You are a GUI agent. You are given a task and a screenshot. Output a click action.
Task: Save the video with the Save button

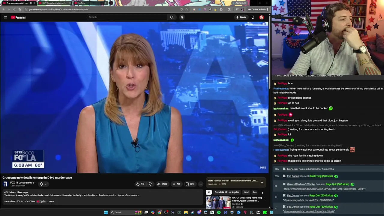tap(190, 184)
